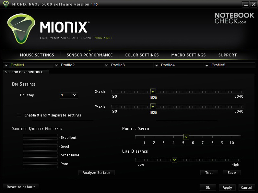Select the Profile5 label
This screenshot has width=258, height=193.
click(x=218, y=65)
